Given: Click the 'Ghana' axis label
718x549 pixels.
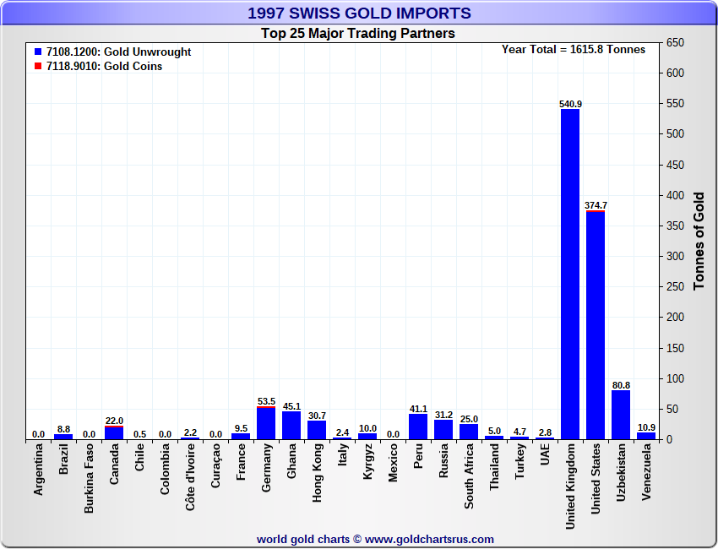Looking at the screenshot, I should (291, 460).
